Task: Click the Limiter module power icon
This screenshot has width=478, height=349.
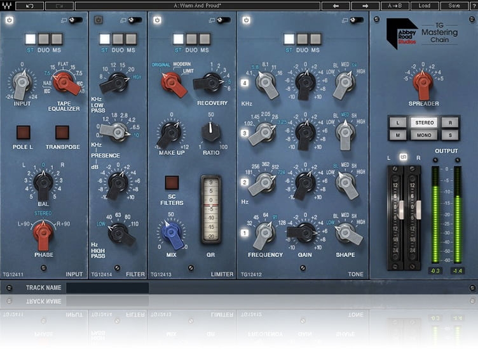Action: pos(158,20)
